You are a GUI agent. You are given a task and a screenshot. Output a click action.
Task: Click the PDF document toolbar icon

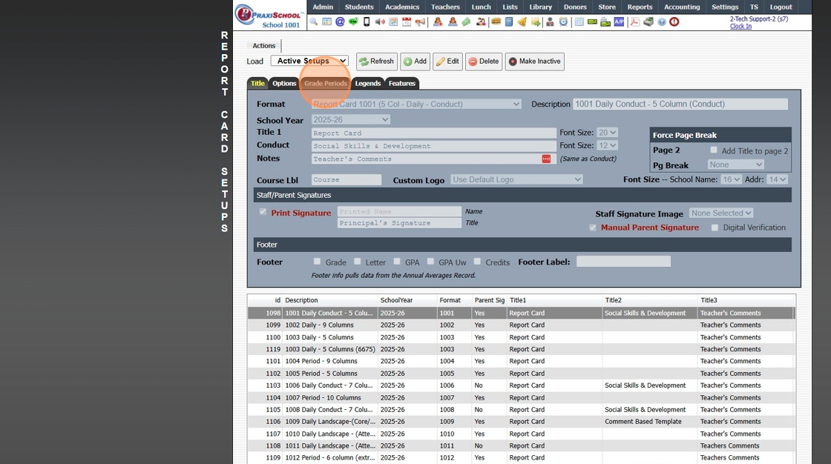(x=634, y=21)
